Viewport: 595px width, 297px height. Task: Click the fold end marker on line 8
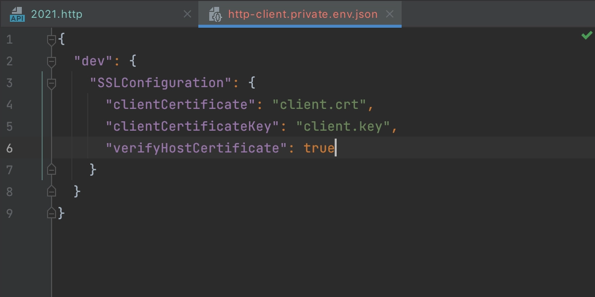52,192
